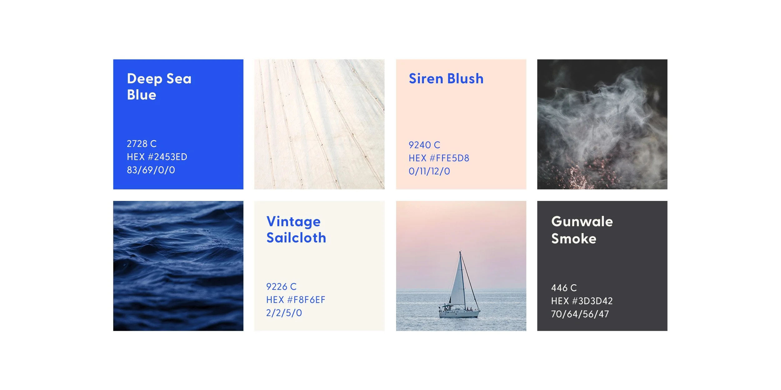Click the HEX #3D3D42 label
Screen dimensions: 781x390
(582, 301)
